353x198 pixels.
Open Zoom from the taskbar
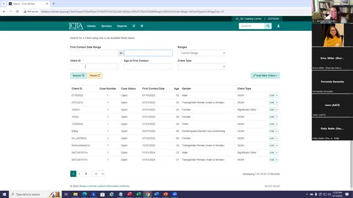coord(175,194)
